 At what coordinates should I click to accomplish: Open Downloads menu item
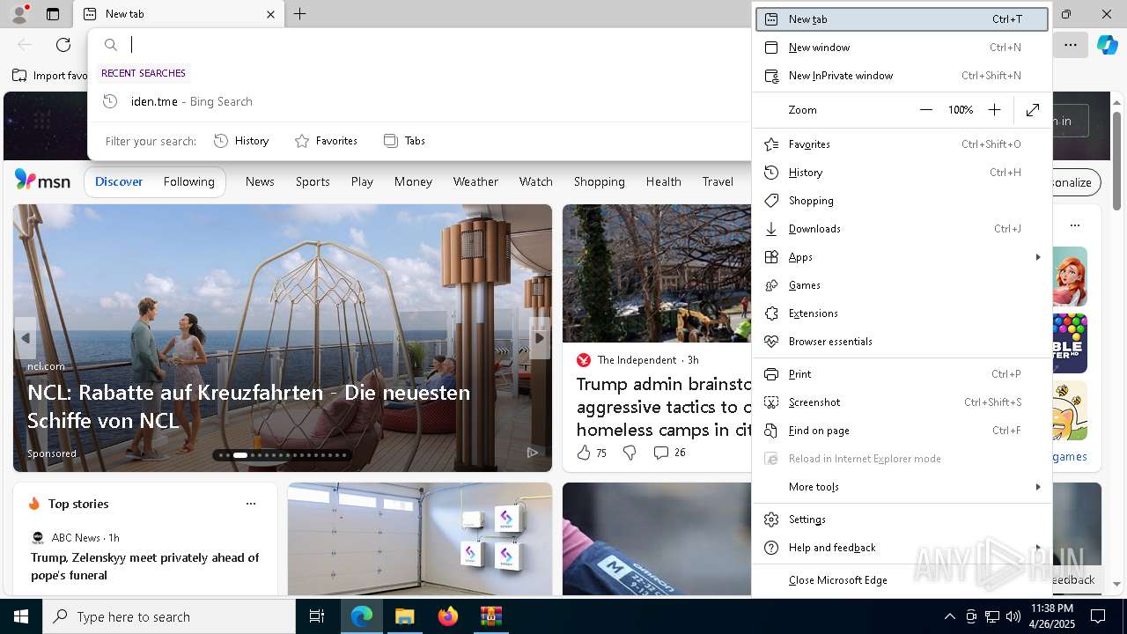pyautogui.click(x=902, y=229)
